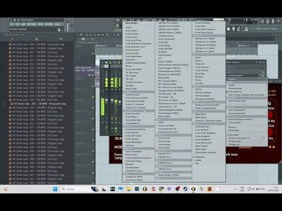Open the mixer input (none) dropdown
The height and width of the screenshot is (211, 282).
click(247, 67)
